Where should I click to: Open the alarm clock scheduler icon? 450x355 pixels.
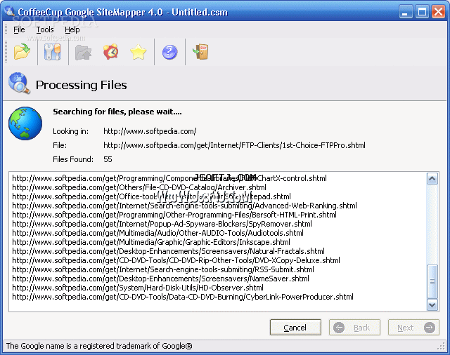111,51
